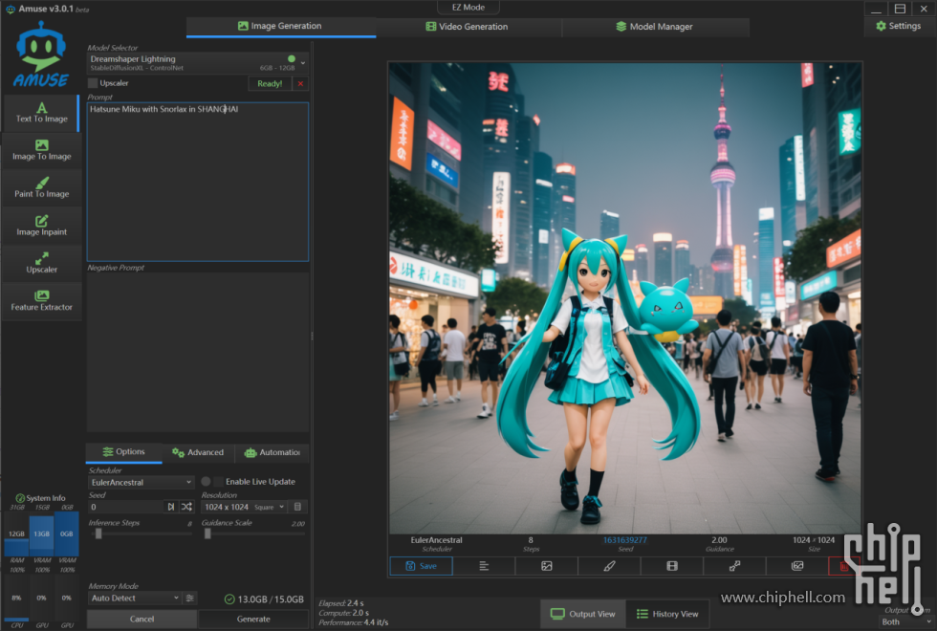Open the Auto Detect memory mode dropdown
Screen dimensions: 937x631
point(135,598)
